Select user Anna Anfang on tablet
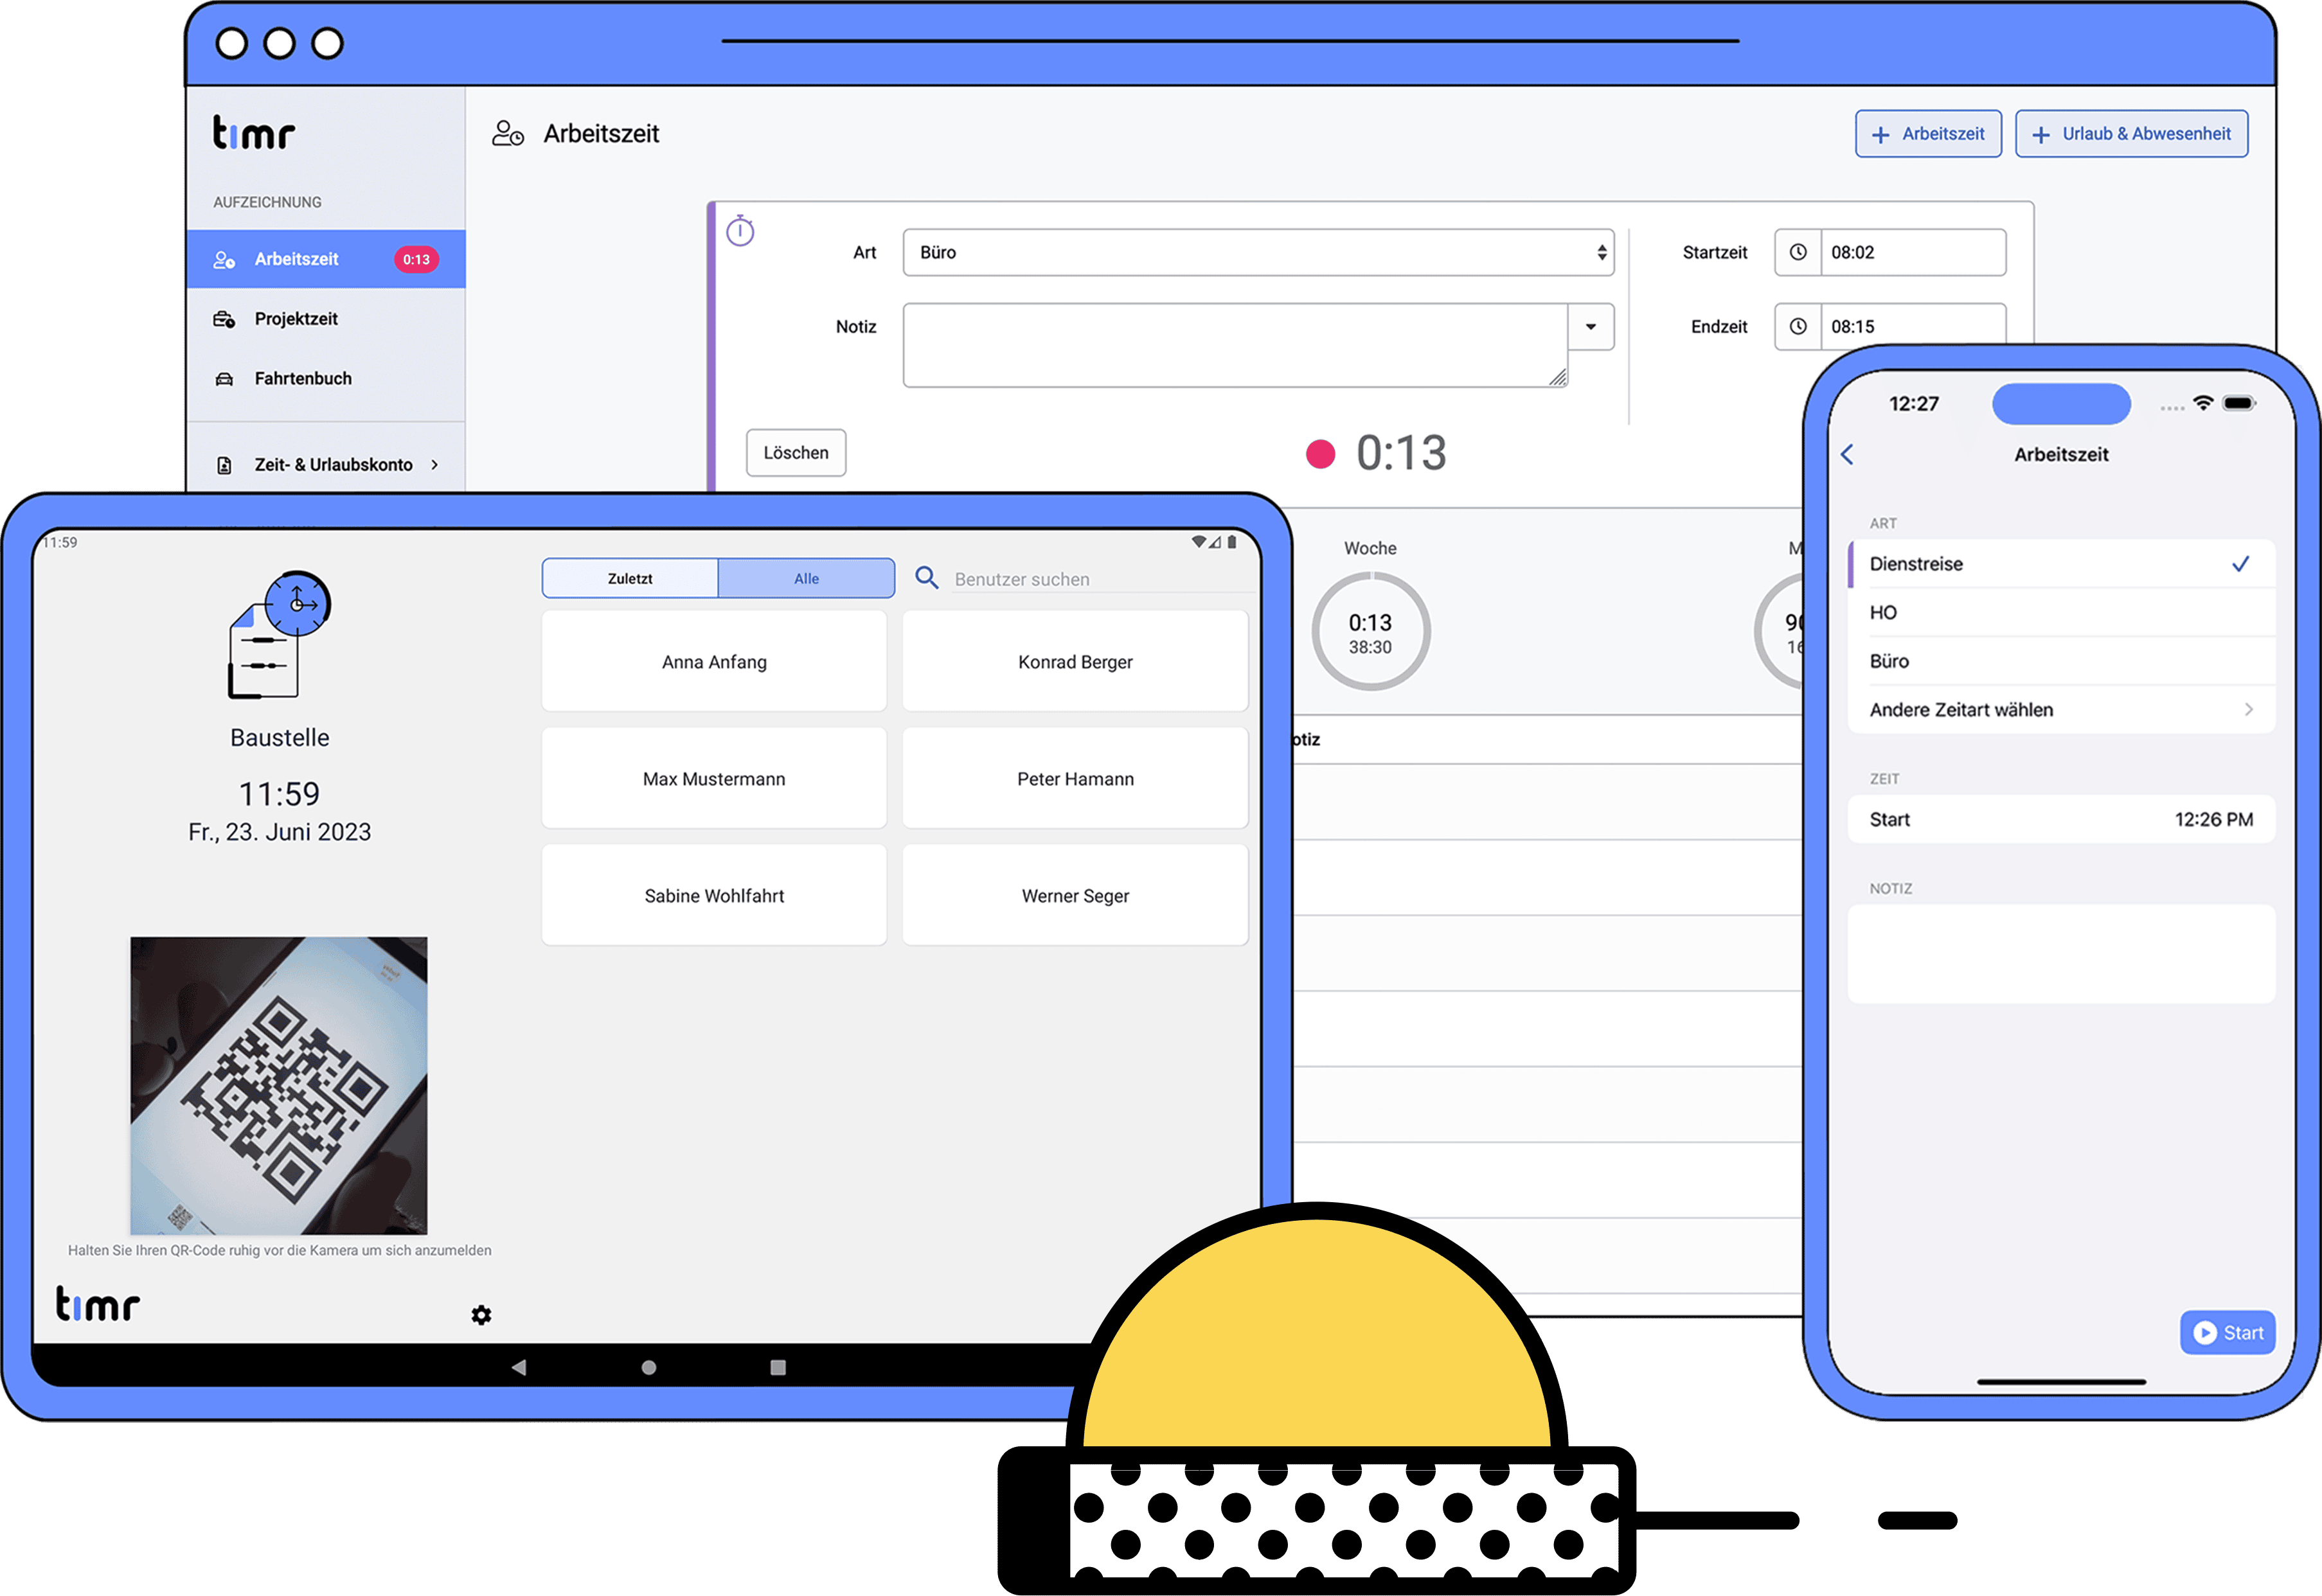Viewport: 2322px width, 1596px height. pos(714,662)
